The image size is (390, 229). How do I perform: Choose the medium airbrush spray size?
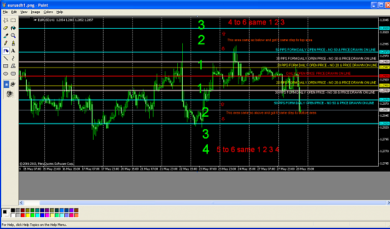12,84
